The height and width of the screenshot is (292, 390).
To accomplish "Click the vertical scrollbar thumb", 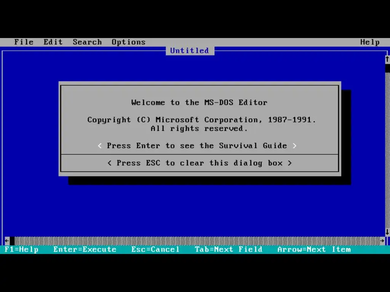I will tap(387, 68).
